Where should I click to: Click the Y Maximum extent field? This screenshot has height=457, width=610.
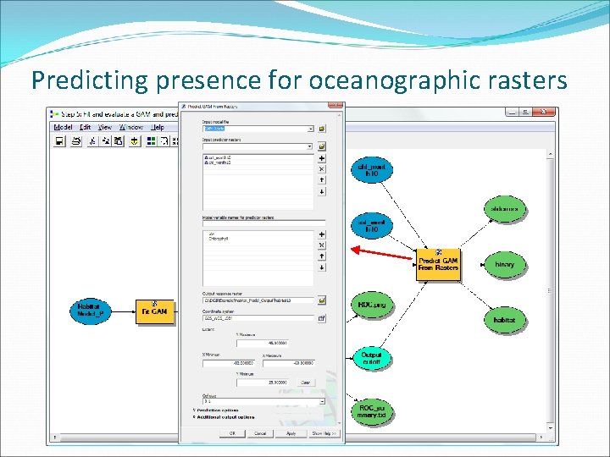tap(263, 343)
